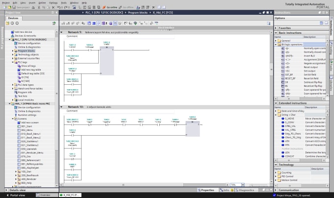This screenshot has width=334, height=198.
Task: Open the Insert menu
Action: click(x=32, y=3)
